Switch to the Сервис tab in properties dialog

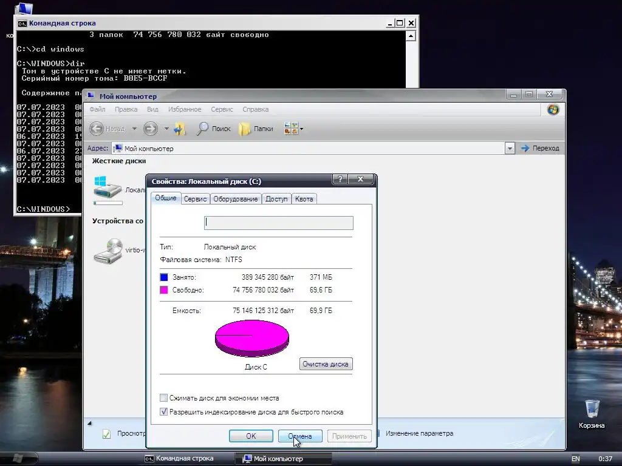pos(195,199)
